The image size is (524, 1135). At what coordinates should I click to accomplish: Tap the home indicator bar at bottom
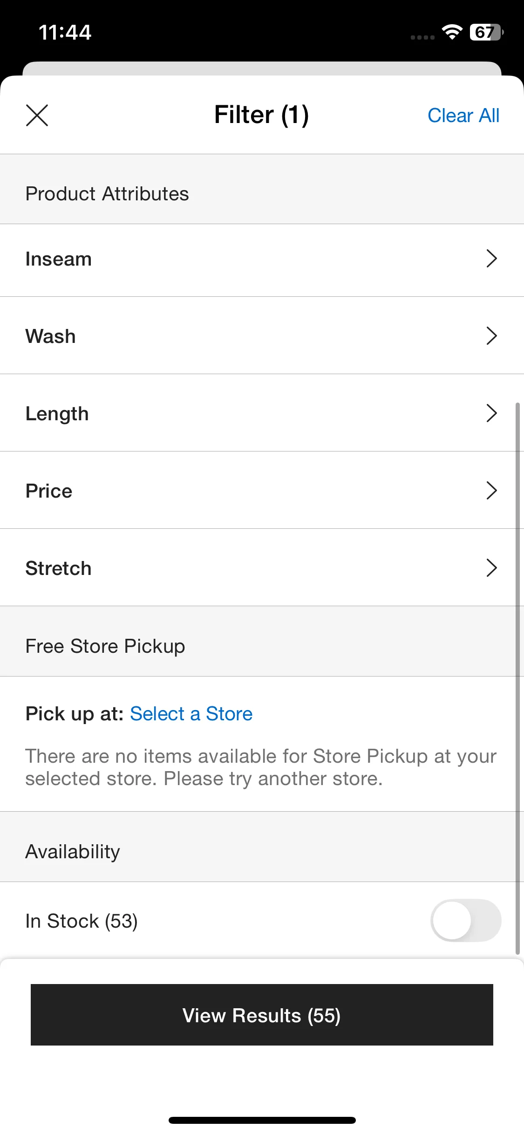click(x=262, y=1120)
